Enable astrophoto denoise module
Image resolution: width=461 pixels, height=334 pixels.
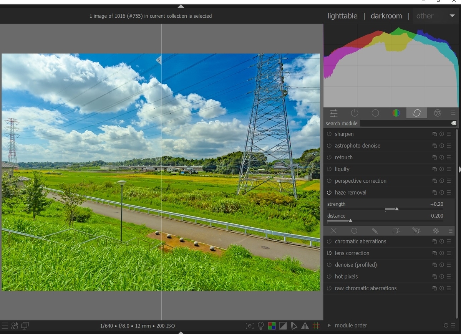(329, 146)
